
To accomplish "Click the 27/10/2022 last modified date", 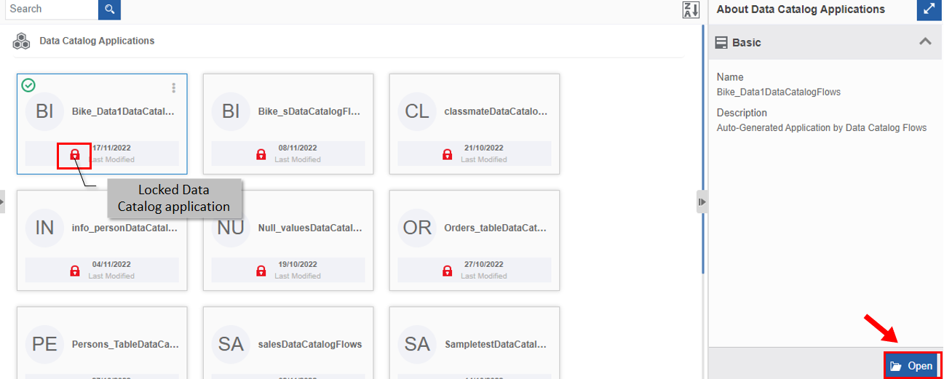I will pos(484,264).
